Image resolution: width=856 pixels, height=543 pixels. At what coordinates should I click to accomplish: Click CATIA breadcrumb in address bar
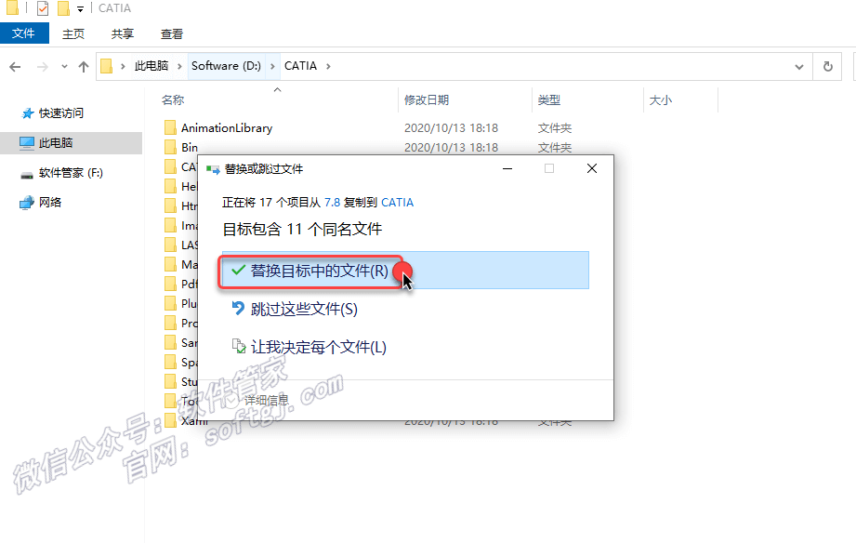pyautogui.click(x=300, y=66)
